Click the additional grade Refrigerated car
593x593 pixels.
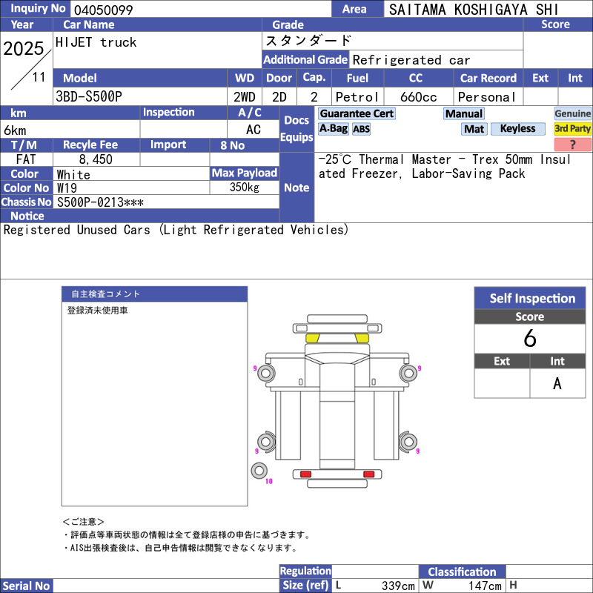411,60
